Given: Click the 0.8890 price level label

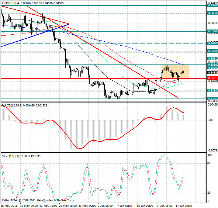Looking at the screenshot, I should (213, 13).
